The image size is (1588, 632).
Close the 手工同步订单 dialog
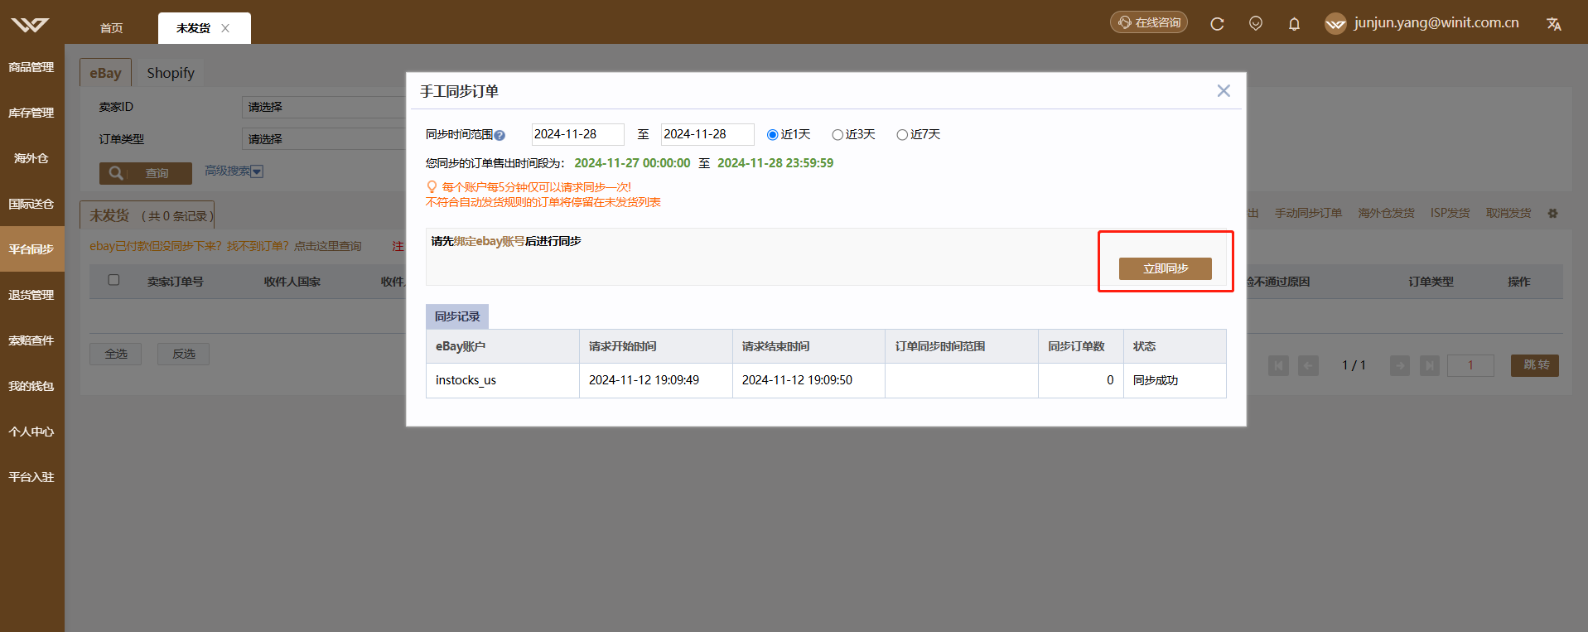[x=1224, y=91]
